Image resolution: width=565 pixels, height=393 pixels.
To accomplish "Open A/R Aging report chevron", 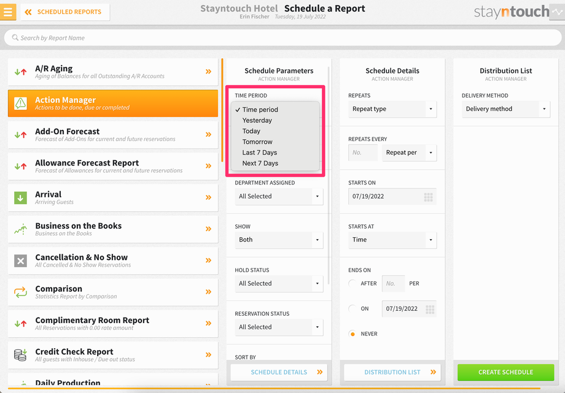I will coord(208,72).
